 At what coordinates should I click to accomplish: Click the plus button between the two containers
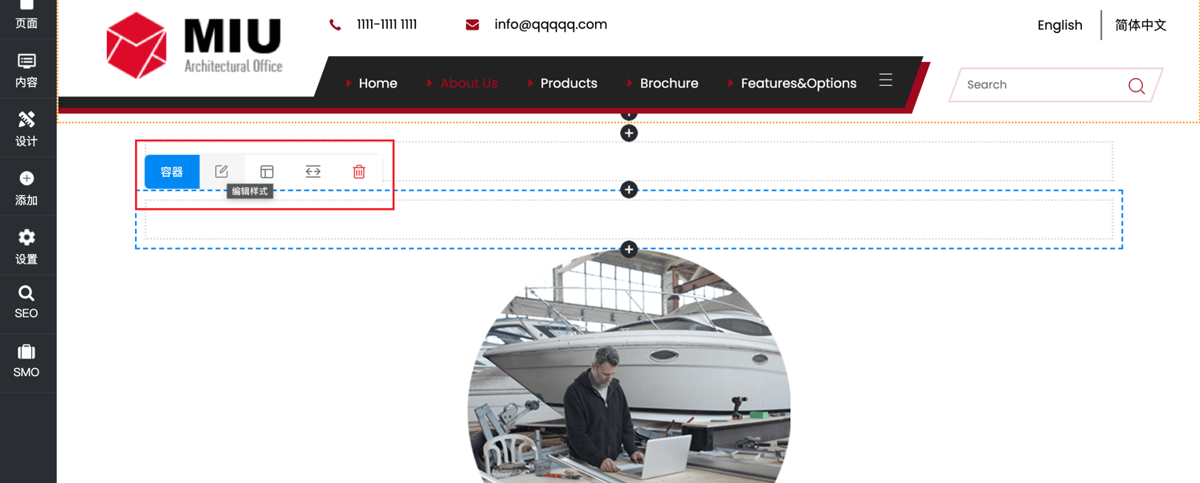click(629, 190)
